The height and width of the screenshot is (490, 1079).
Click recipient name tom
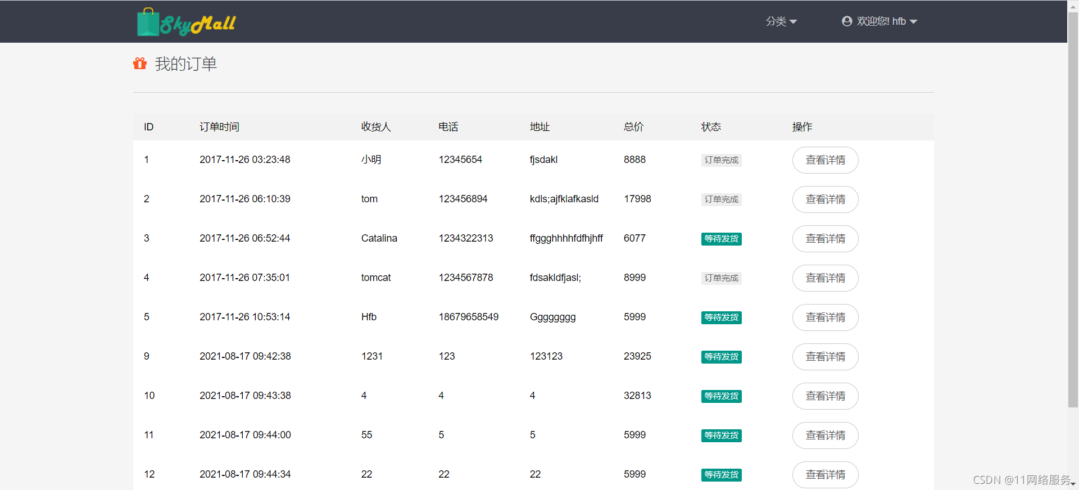[x=370, y=199]
